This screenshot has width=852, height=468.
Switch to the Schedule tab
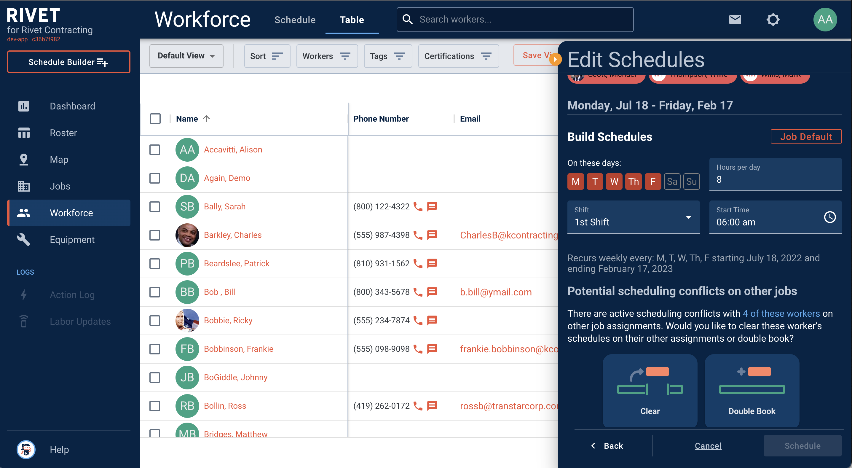coord(295,20)
